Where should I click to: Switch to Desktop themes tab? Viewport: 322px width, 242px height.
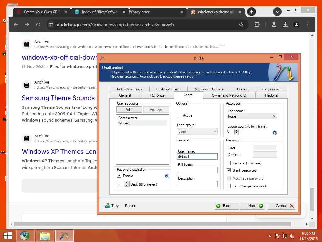(x=168, y=89)
